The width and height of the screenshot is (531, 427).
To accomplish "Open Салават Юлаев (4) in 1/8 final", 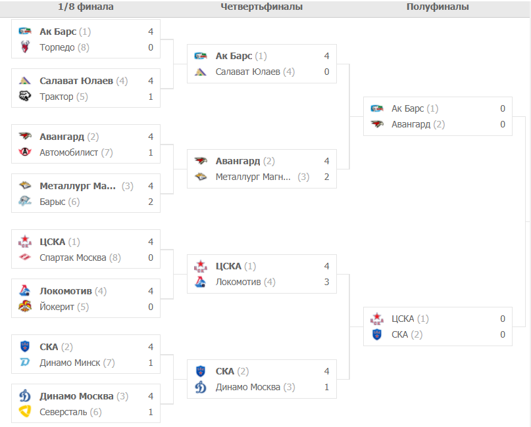I will coord(84,81).
